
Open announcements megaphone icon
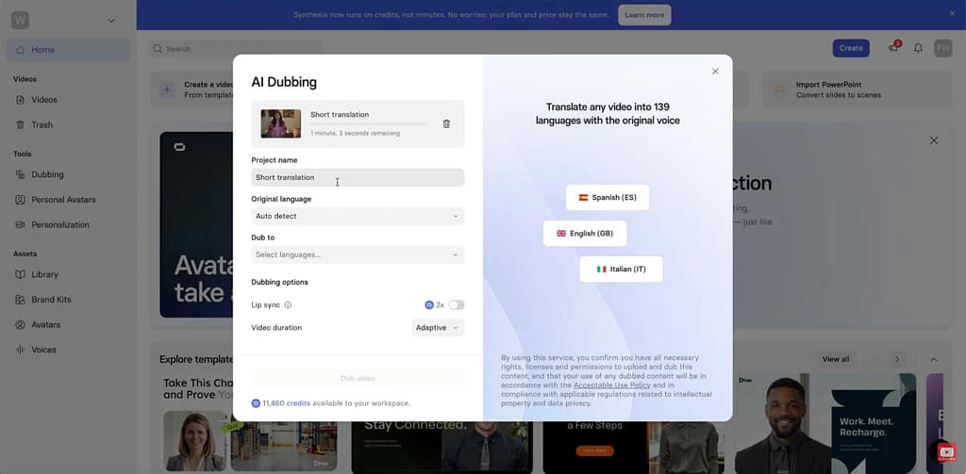893,48
